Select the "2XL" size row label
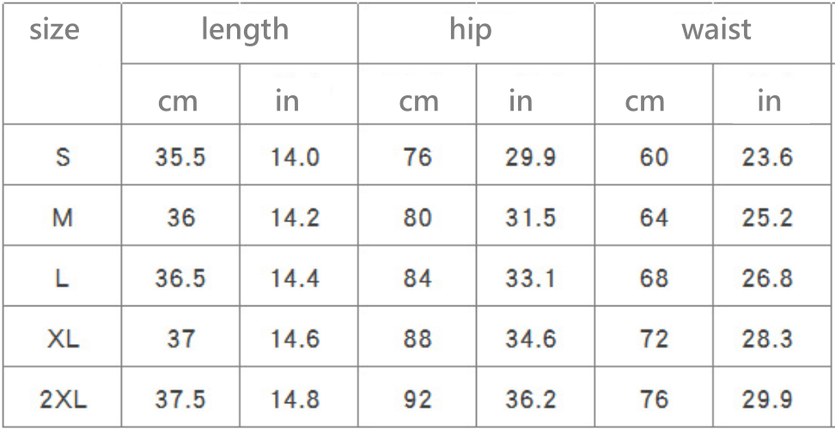Screen dimensions: 835x429 pyautogui.click(x=63, y=399)
